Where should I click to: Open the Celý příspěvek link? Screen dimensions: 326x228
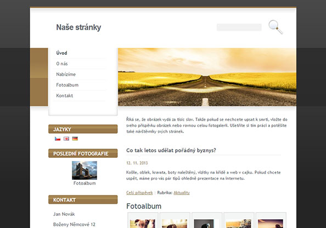[x=139, y=193]
